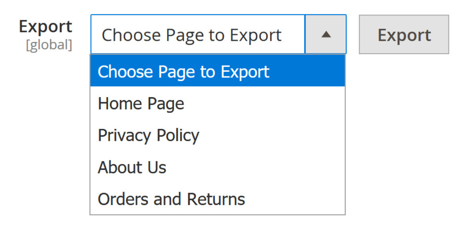Click the [global] scope label
Image resolution: width=457 pixels, height=228 pixels.
(x=49, y=45)
